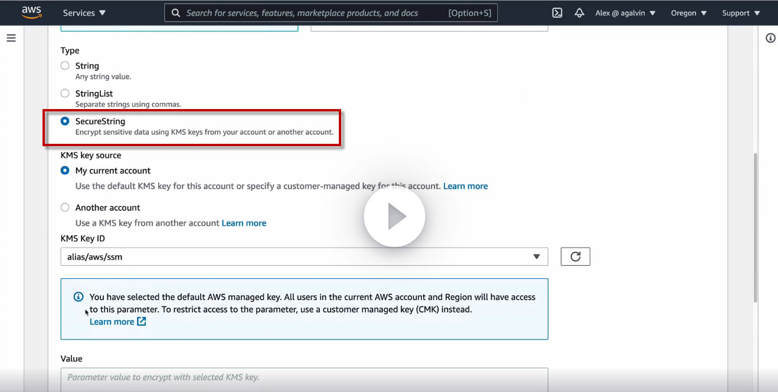Image resolution: width=778 pixels, height=392 pixels.
Task: Open the Alex @ agalvin account menu
Action: pos(625,13)
